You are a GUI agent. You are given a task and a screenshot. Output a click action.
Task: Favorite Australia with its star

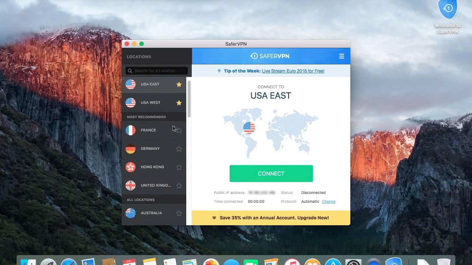pyautogui.click(x=179, y=213)
